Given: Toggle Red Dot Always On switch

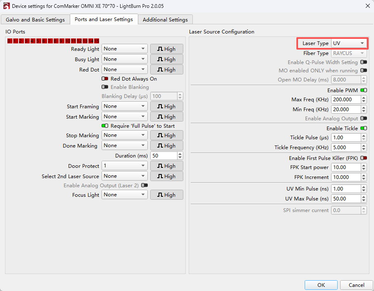Looking at the screenshot, I should [x=105, y=79].
